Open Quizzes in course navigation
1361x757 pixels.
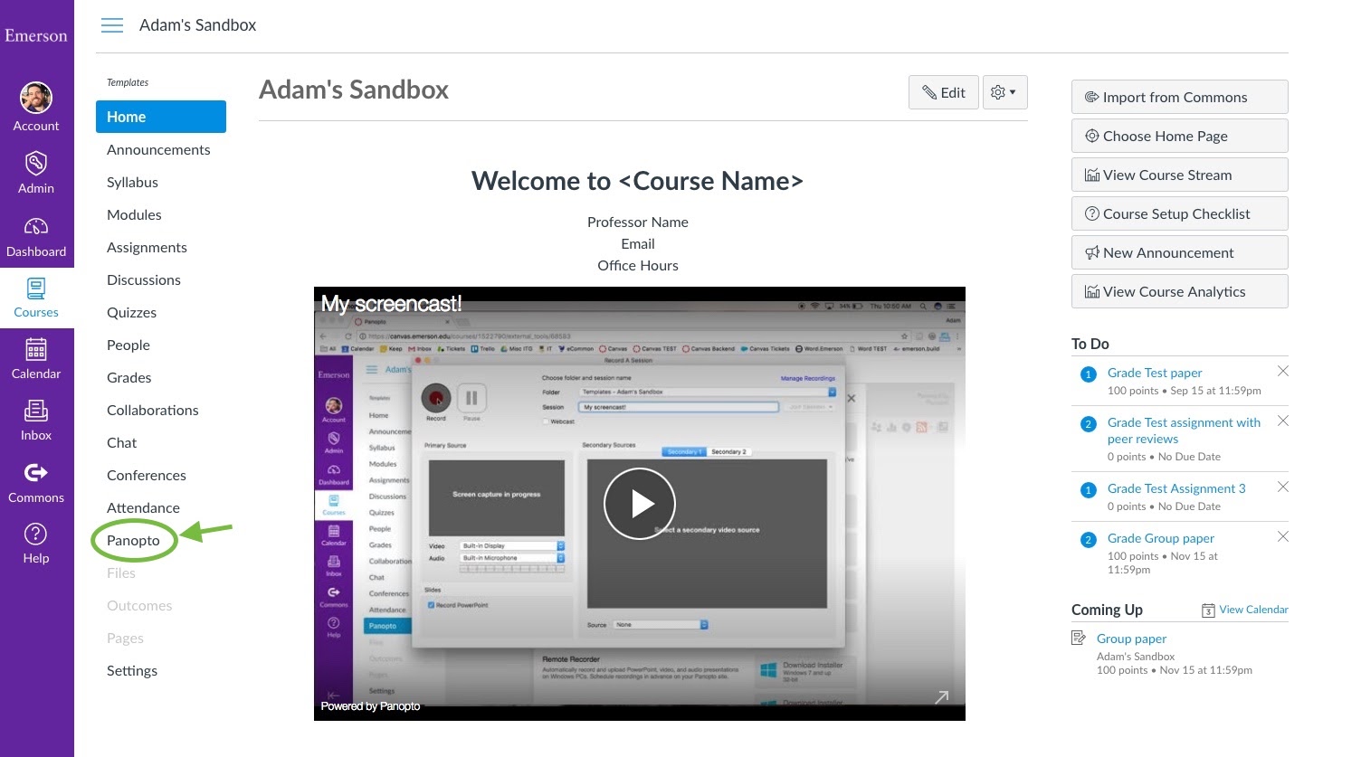[131, 312]
